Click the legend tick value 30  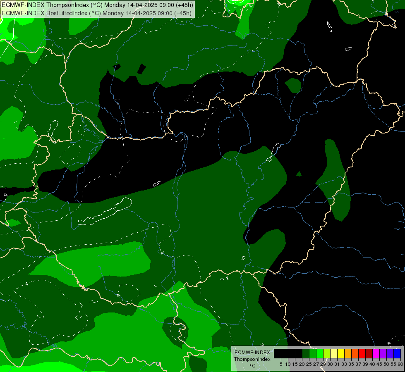(x=330, y=364)
